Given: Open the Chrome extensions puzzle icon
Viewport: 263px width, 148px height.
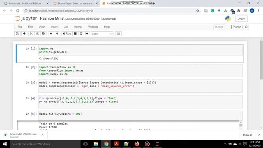Looking at the screenshot, I should (x=239, y=11).
